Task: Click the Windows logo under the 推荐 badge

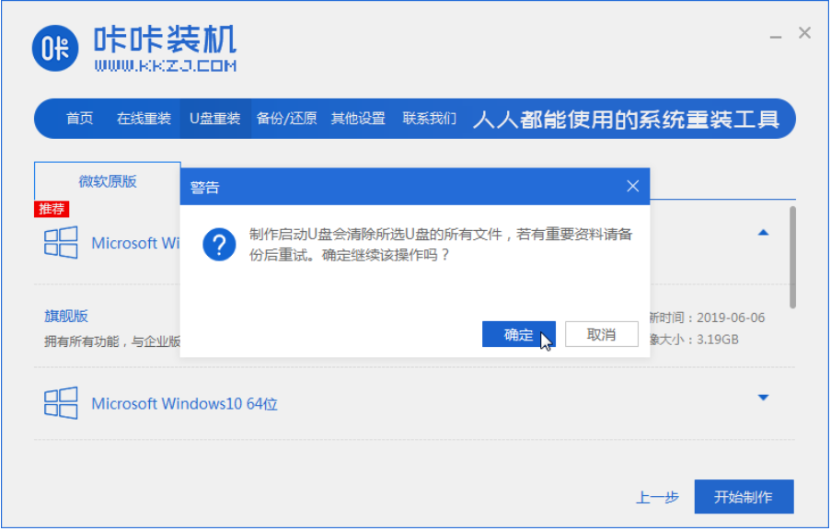Action: pos(61,243)
